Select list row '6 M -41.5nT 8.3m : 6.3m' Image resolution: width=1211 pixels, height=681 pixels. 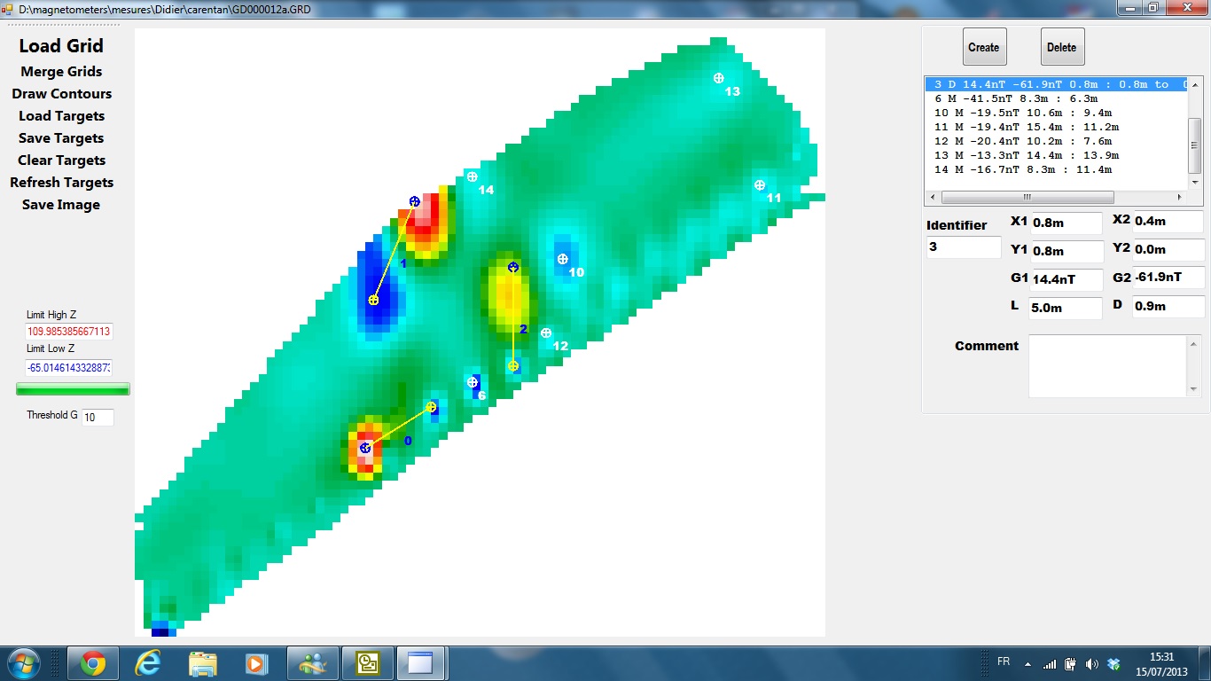point(1056,98)
